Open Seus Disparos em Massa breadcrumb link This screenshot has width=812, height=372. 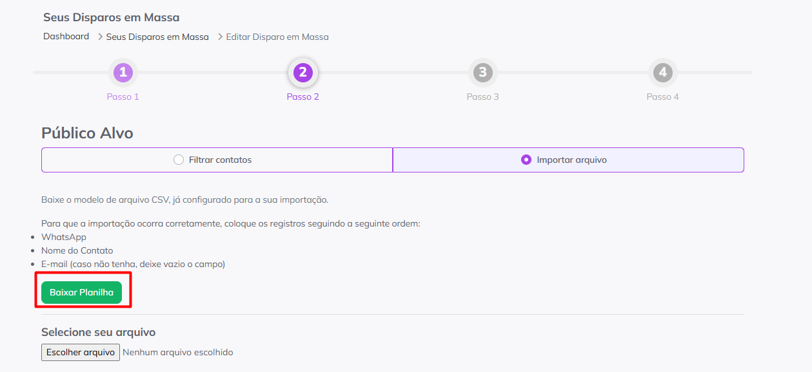[x=157, y=37]
